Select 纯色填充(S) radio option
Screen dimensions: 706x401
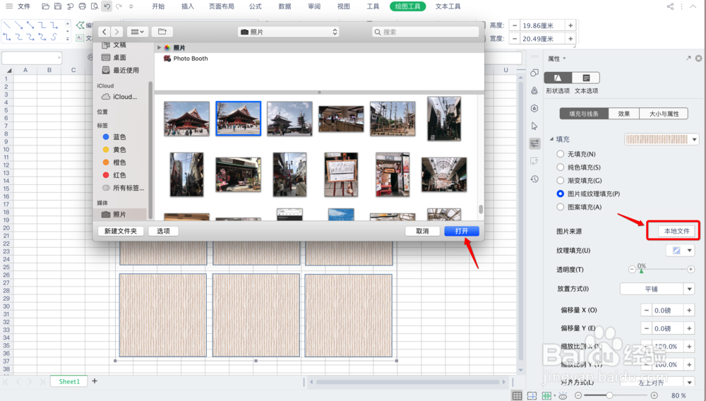[560, 167]
